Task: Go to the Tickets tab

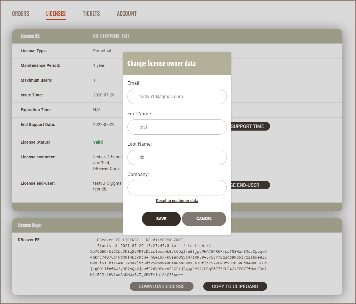Action: coord(91,14)
